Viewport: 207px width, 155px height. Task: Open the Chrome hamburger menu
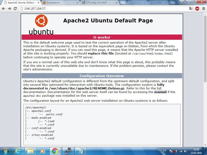pos(204,8)
